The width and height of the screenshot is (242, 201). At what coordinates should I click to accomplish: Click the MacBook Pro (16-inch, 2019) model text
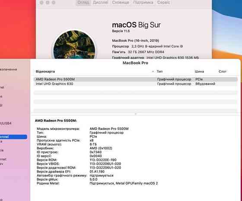tap(136, 41)
